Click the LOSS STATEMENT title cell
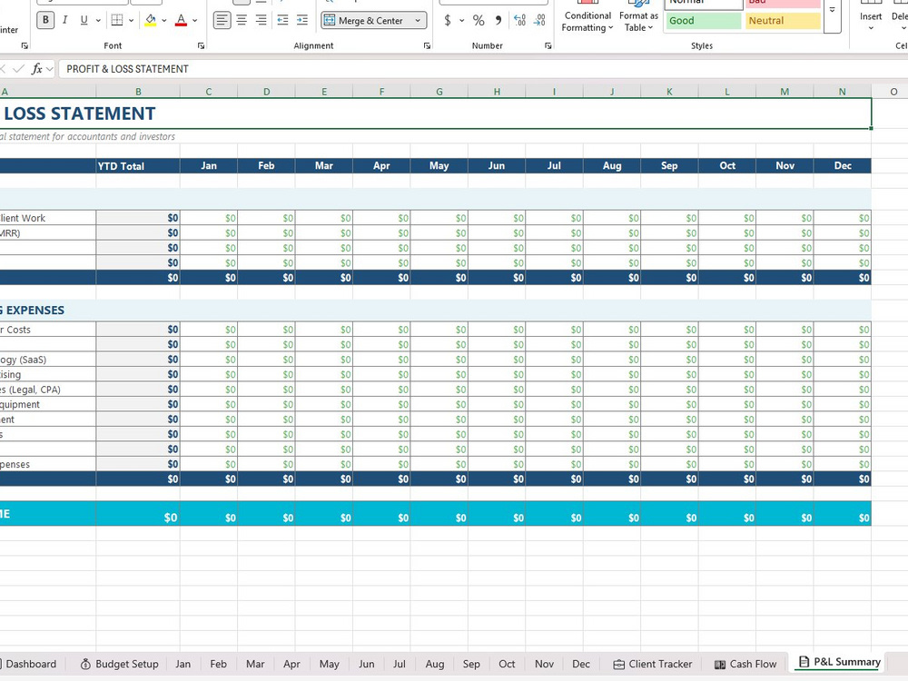Screen dimensions: 908x681 pos(436,113)
